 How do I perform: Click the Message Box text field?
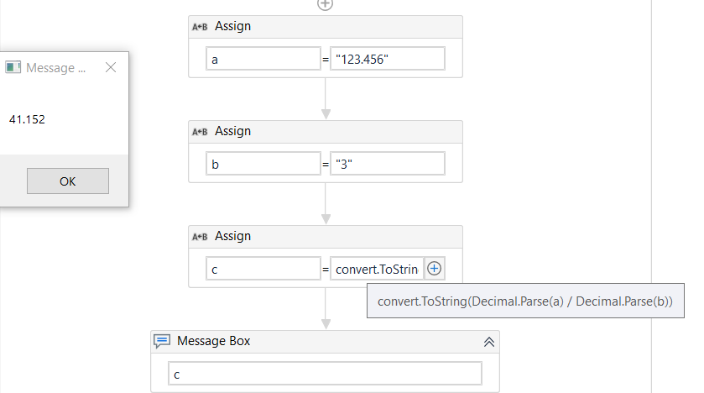pos(325,373)
